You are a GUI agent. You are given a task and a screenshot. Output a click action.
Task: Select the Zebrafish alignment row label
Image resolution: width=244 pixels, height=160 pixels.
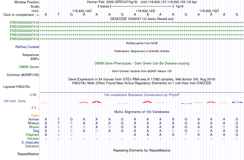pos(32,146)
